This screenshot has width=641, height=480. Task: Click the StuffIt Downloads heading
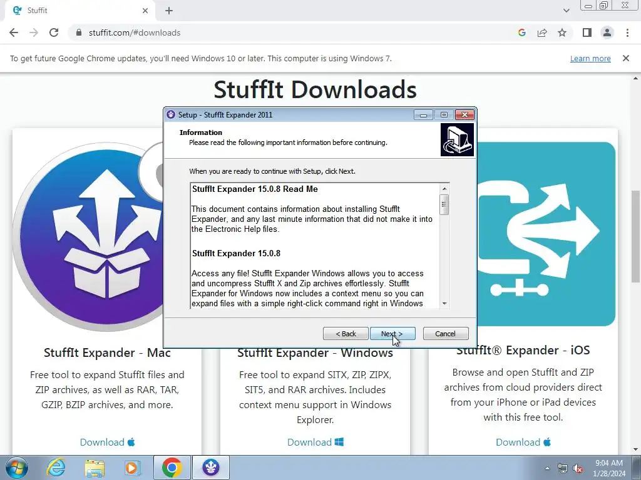pos(315,89)
